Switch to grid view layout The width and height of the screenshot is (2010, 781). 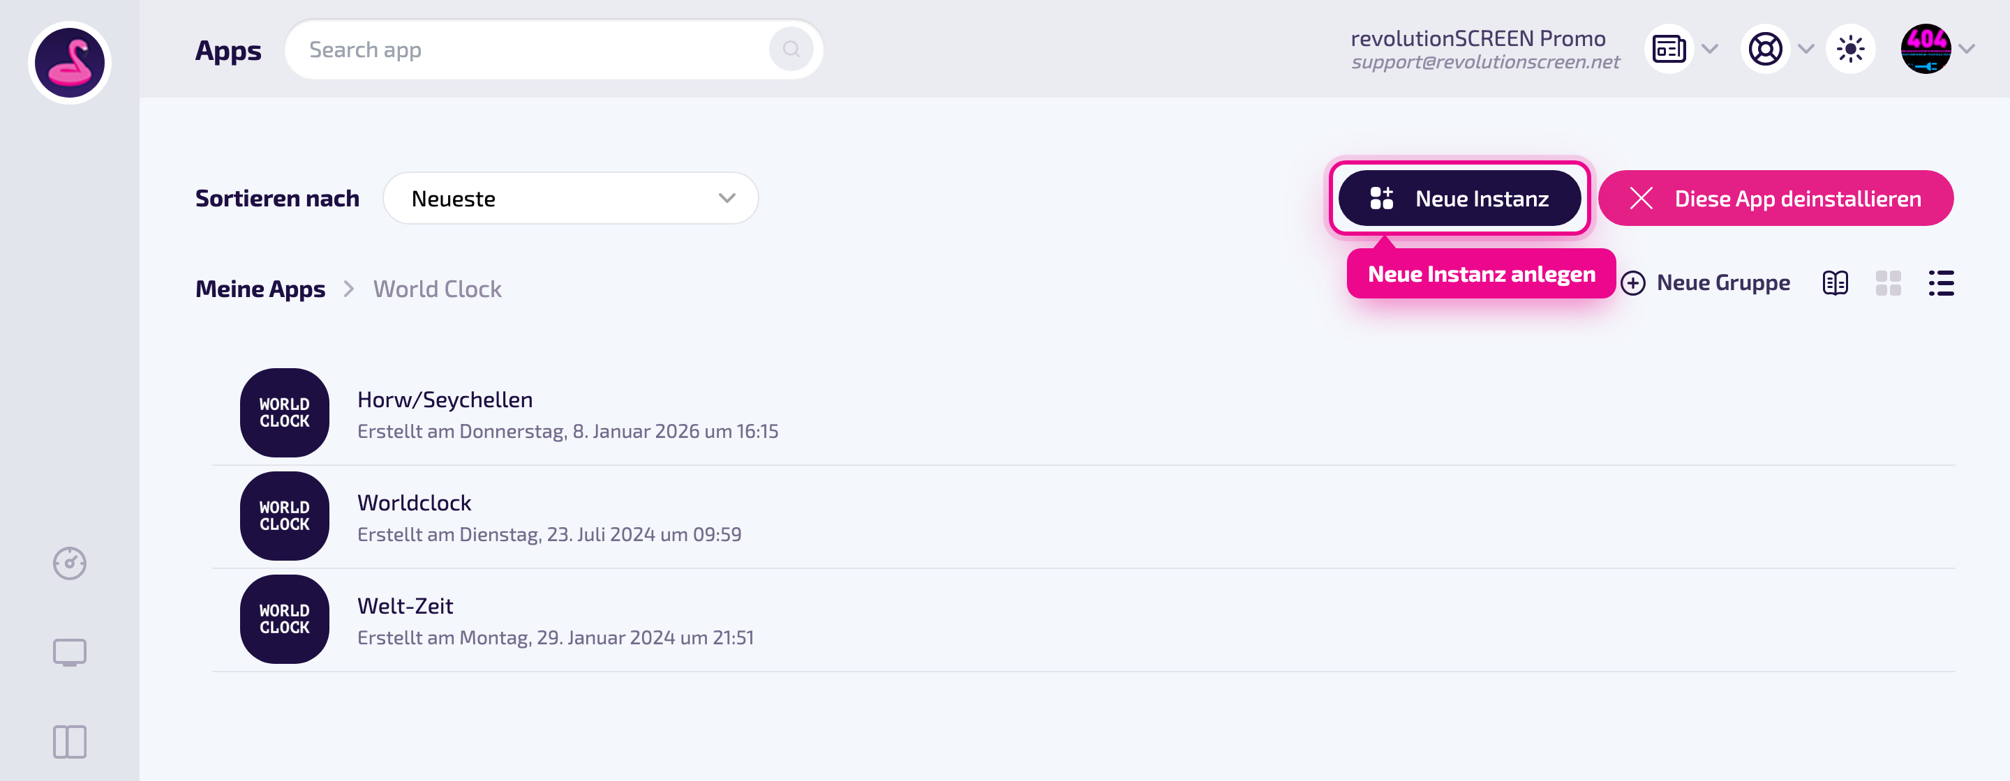1887,283
